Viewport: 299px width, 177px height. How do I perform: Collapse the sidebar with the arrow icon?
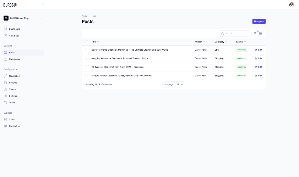click(43, 5)
